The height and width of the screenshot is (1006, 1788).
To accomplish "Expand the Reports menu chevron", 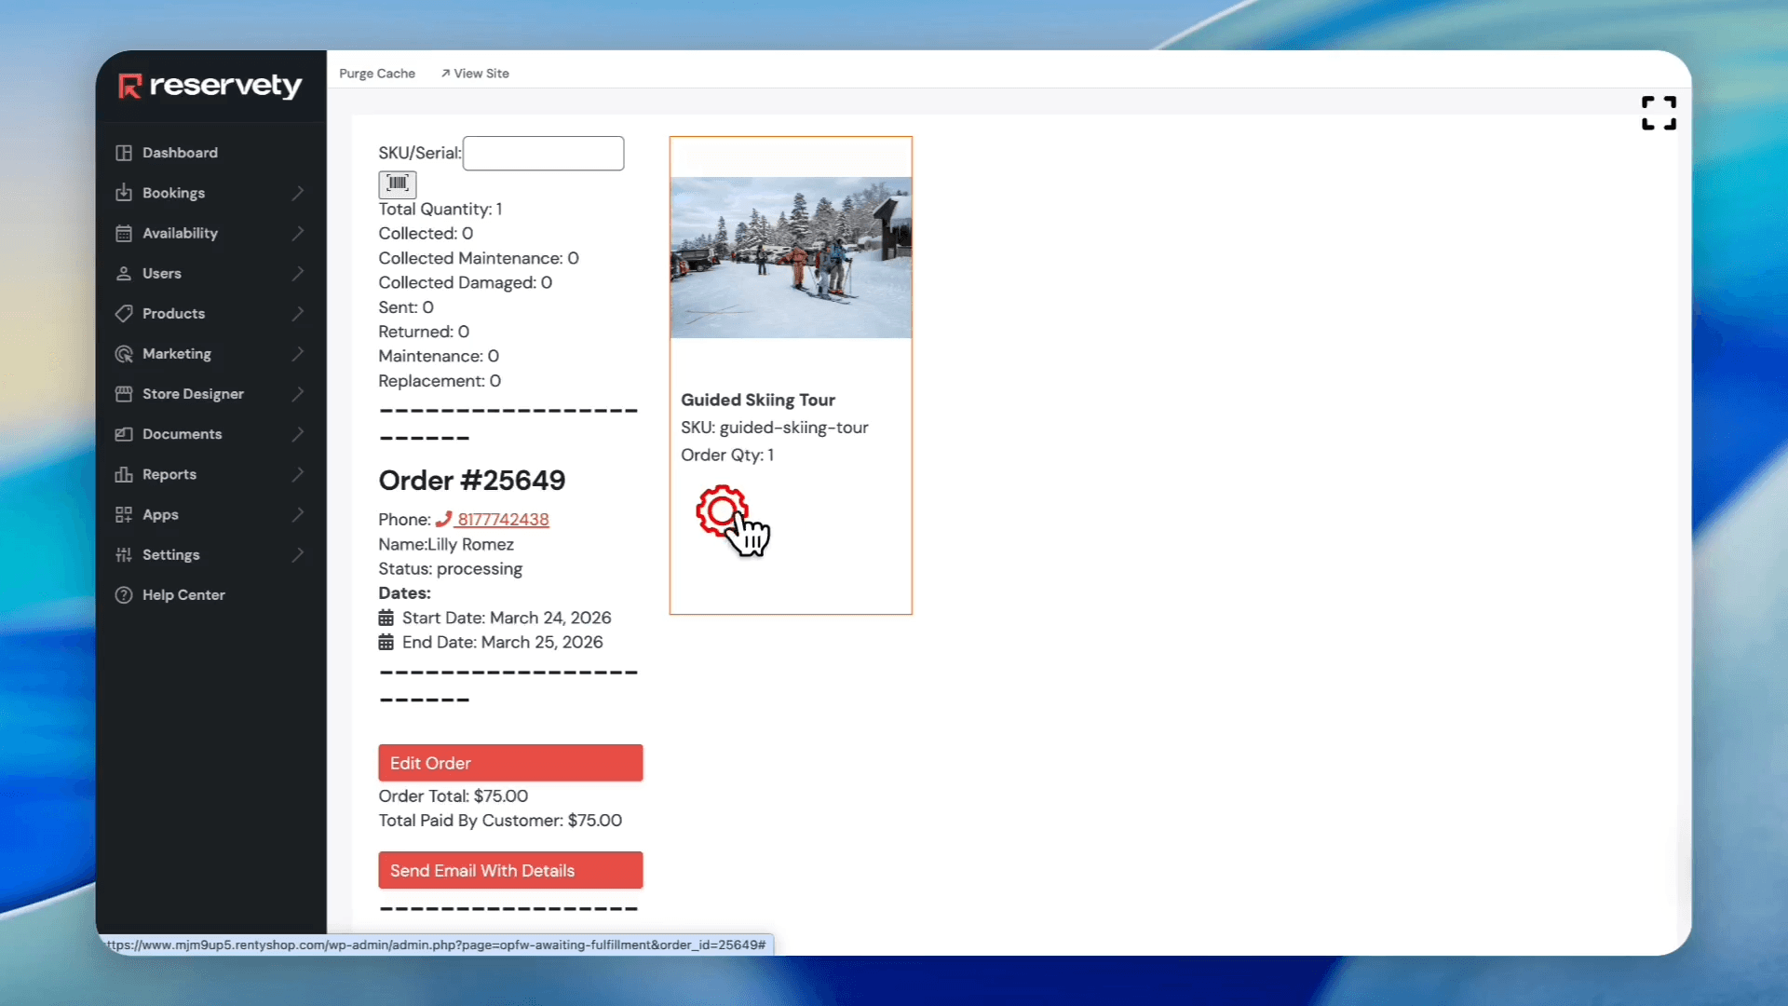I will coord(298,474).
